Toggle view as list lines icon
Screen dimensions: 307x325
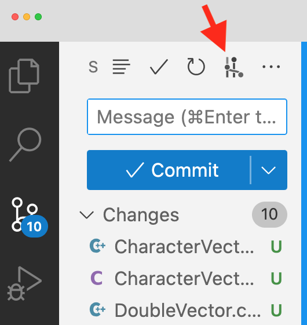click(122, 67)
